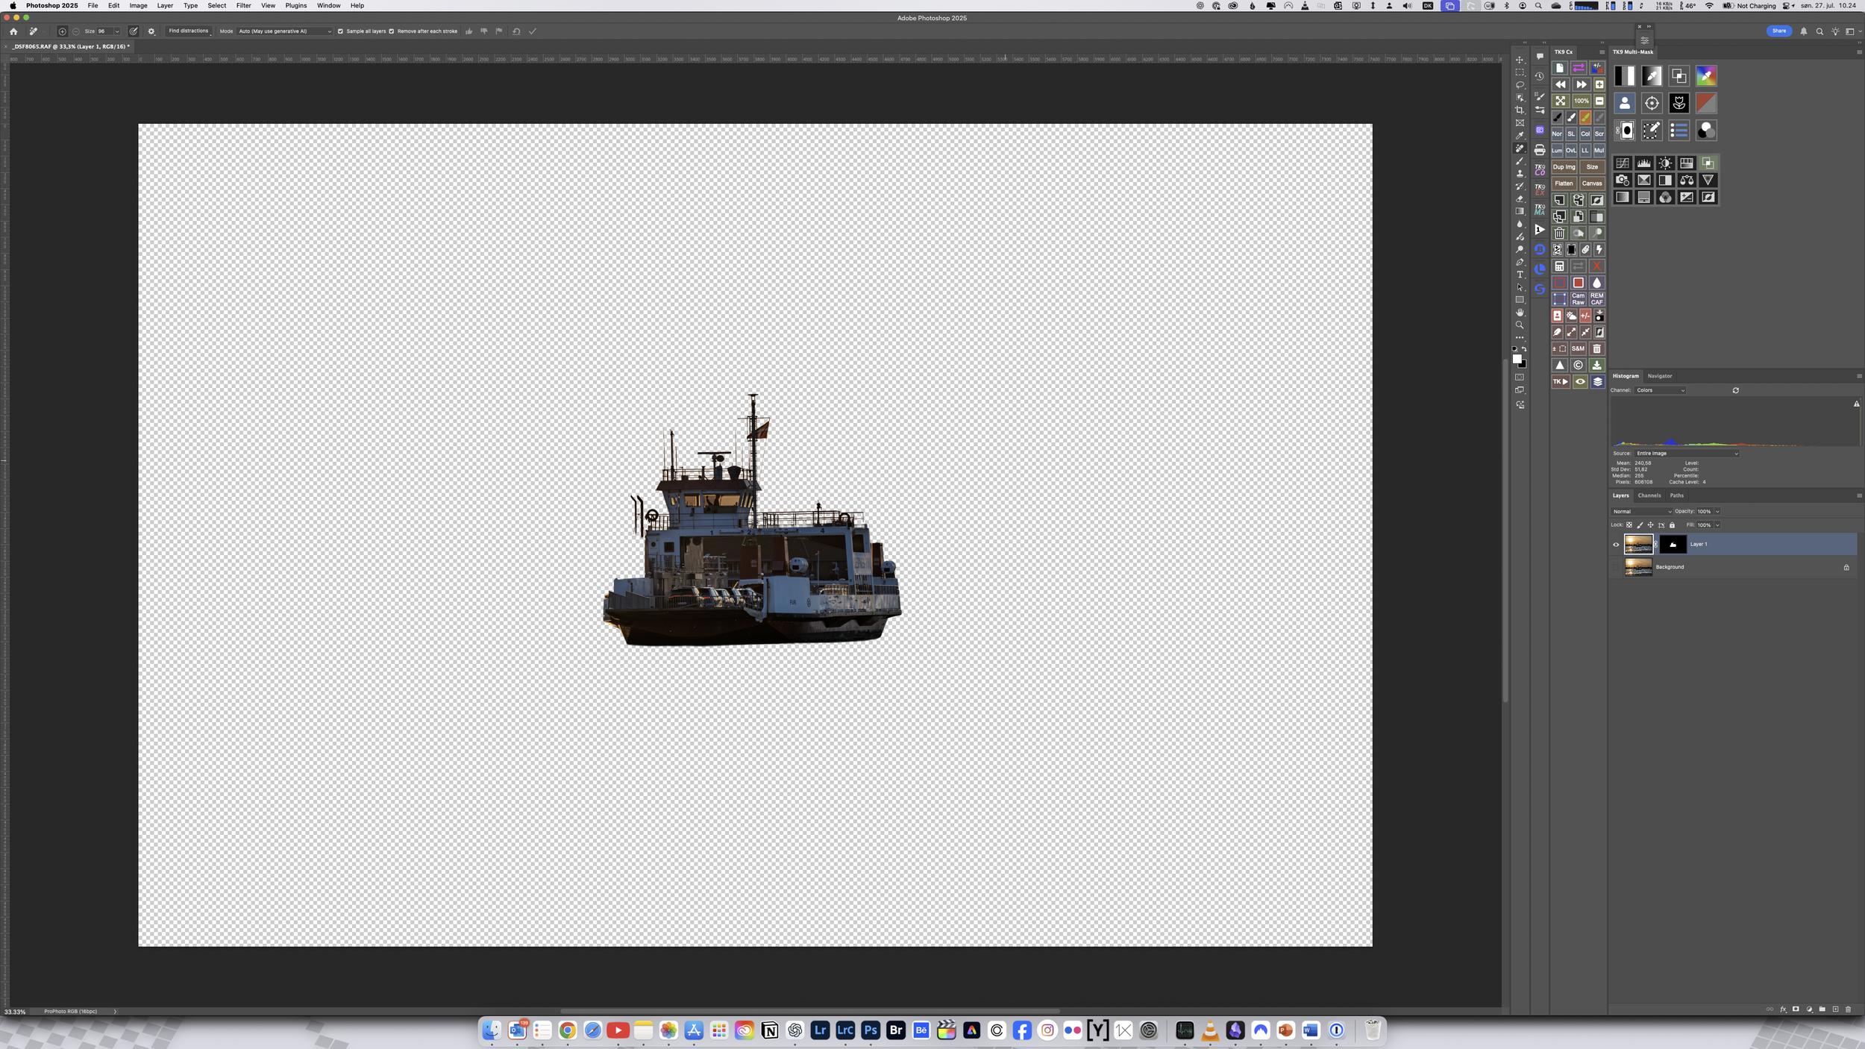Screen dimensions: 1865x1049
Task: Select the Crop tool
Action: (x=1520, y=110)
